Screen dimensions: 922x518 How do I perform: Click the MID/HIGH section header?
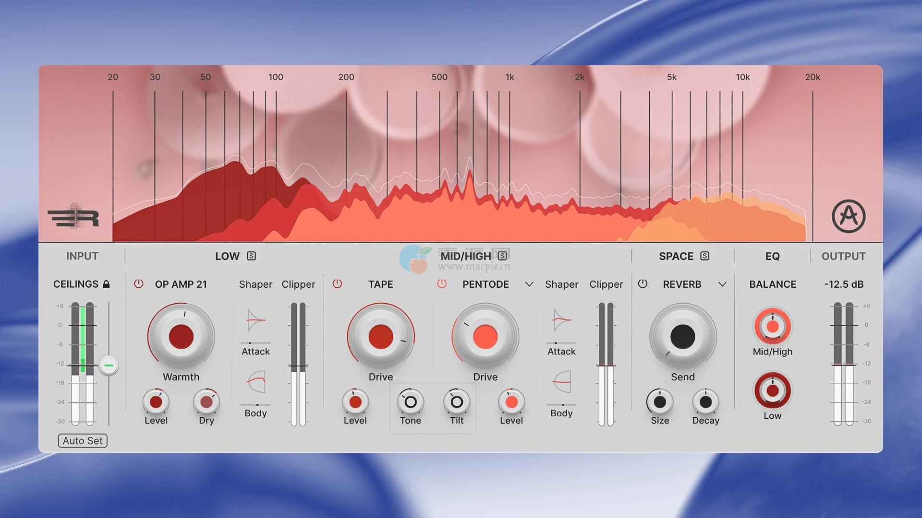point(466,256)
